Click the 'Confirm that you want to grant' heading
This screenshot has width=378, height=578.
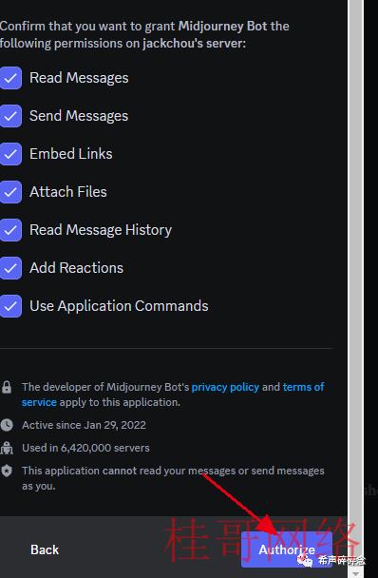point(144,34)
